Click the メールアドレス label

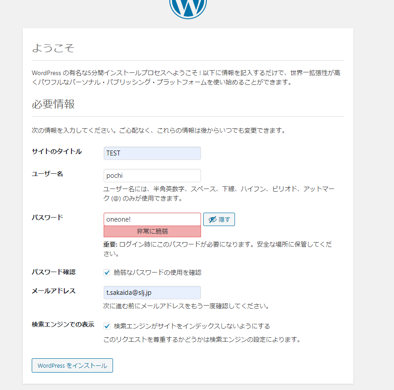click(x=54, y=291)
